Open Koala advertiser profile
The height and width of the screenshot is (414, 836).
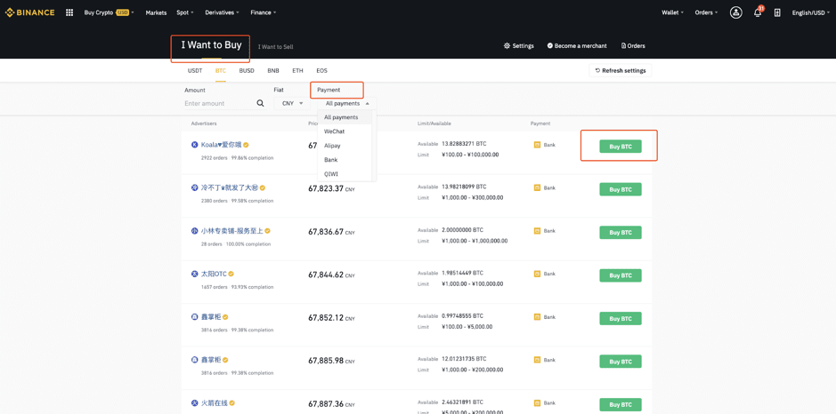pyautogui.click(x=222, y=145)
